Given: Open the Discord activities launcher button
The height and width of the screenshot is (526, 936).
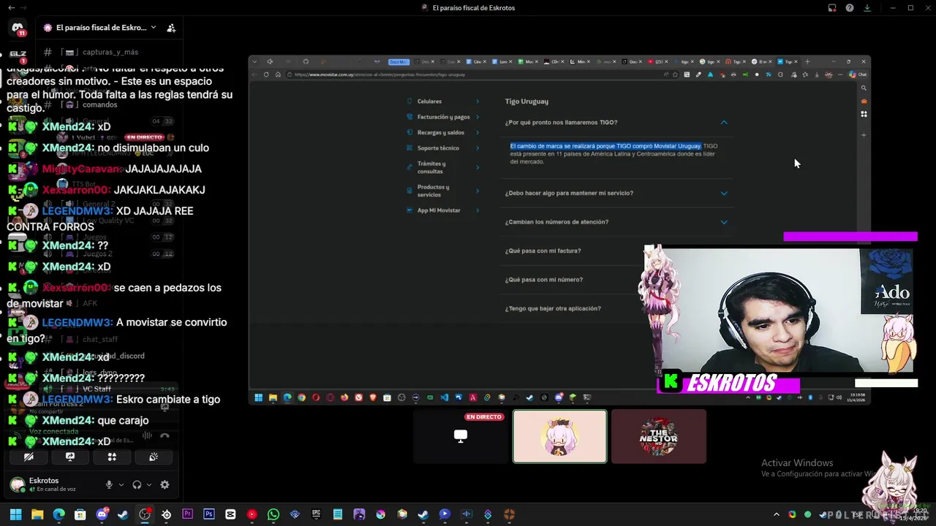Looking at the screenshot, I should pos(112,457).
